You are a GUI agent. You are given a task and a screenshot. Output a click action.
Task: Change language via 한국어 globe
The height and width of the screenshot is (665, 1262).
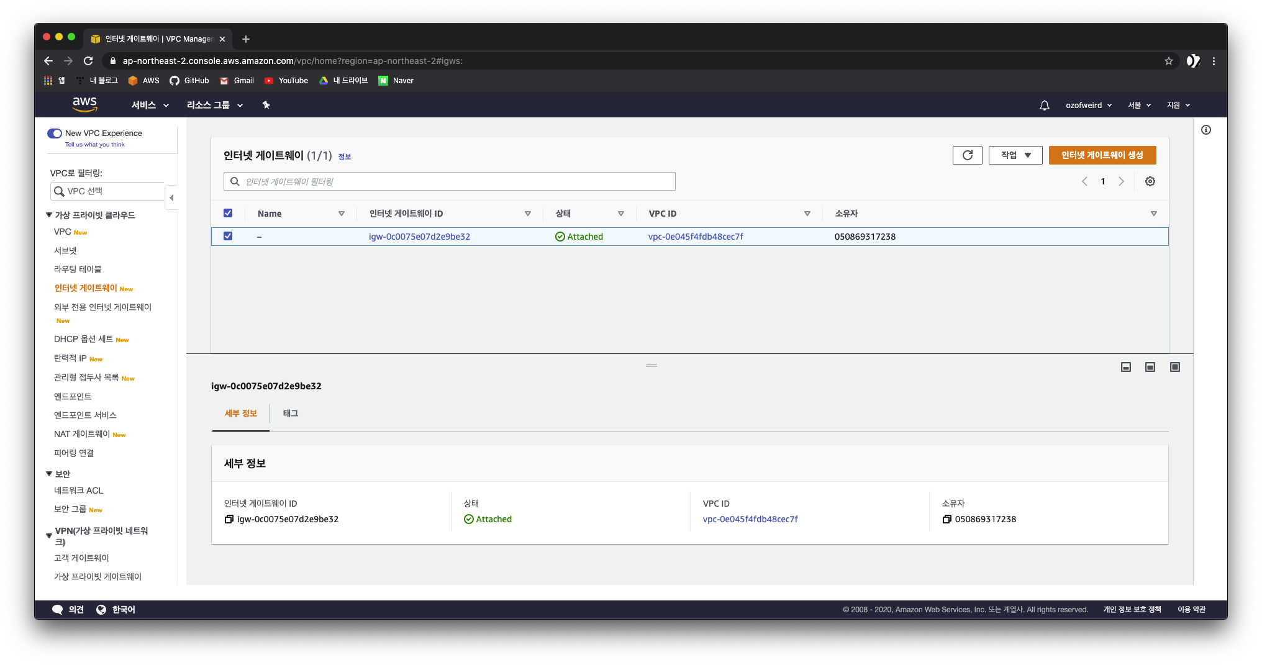click(x=116, y=610)
